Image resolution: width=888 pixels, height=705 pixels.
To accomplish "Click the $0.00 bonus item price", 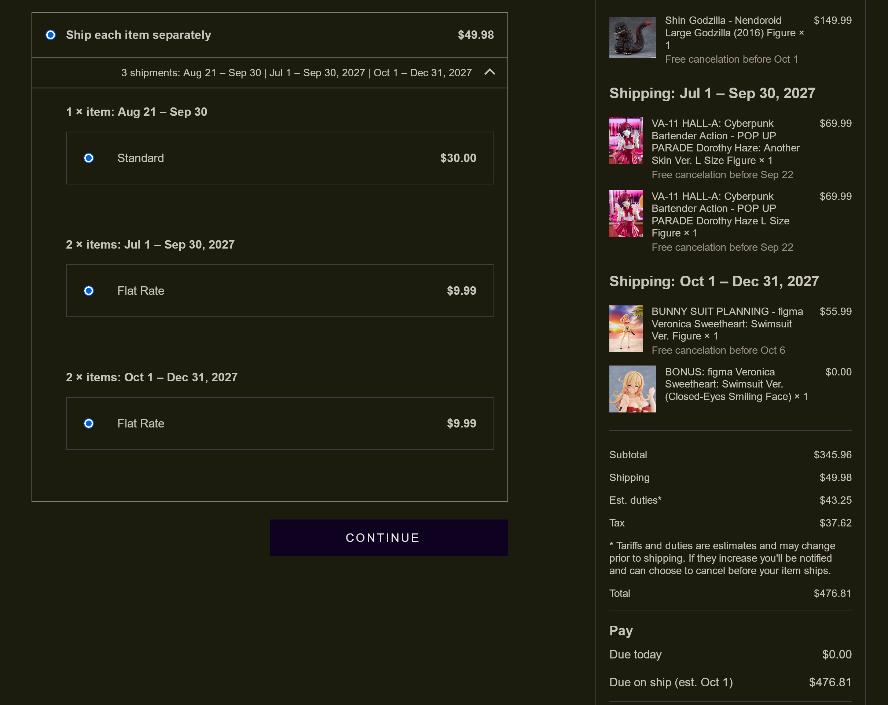I will pyautogui.click(x=838, y=372).
